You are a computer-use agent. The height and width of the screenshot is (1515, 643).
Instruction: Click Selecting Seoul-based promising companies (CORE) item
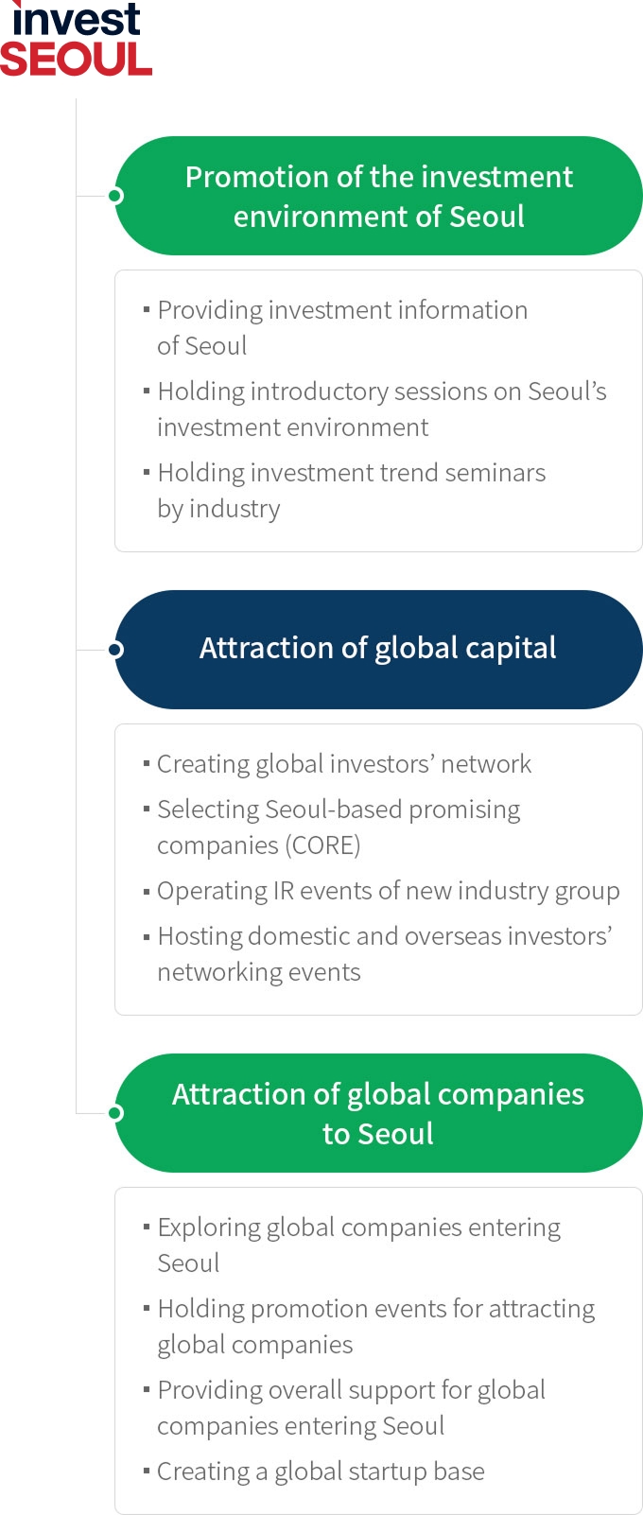pos(332,827)
